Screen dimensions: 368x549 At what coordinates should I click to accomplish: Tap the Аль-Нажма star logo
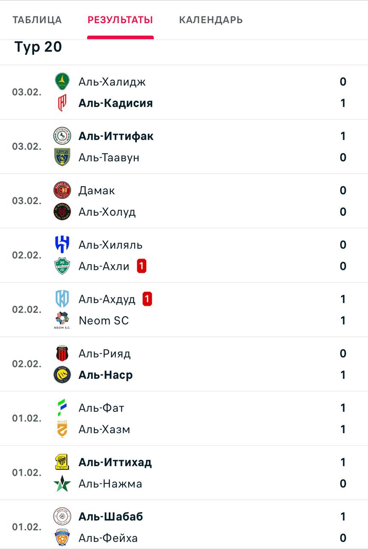(62, 484)
